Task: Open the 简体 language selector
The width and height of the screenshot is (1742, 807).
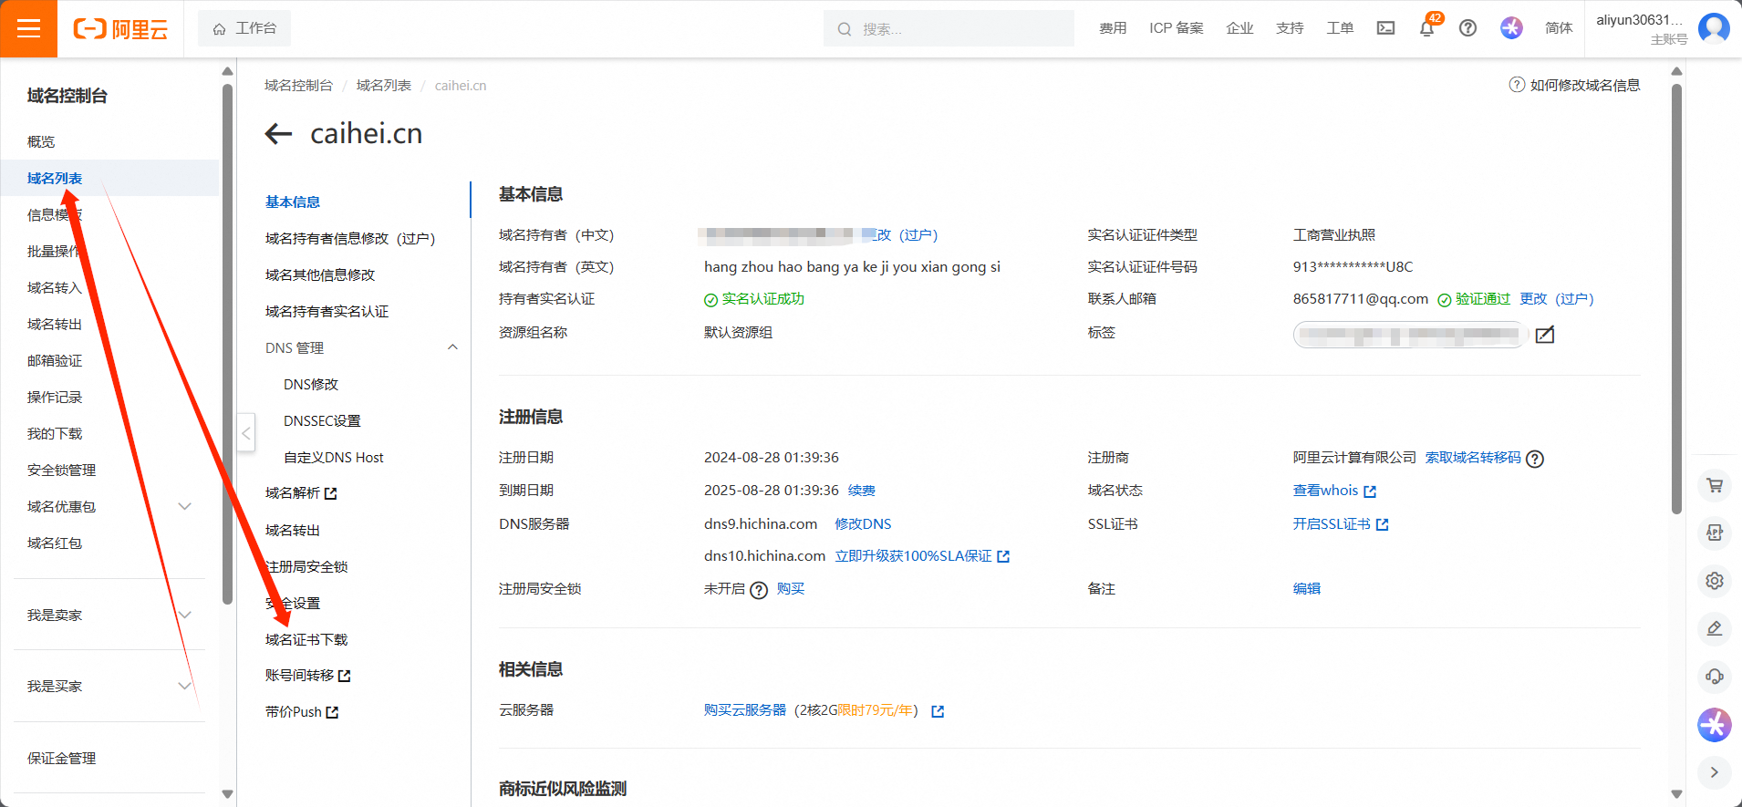Action: 1559,28
